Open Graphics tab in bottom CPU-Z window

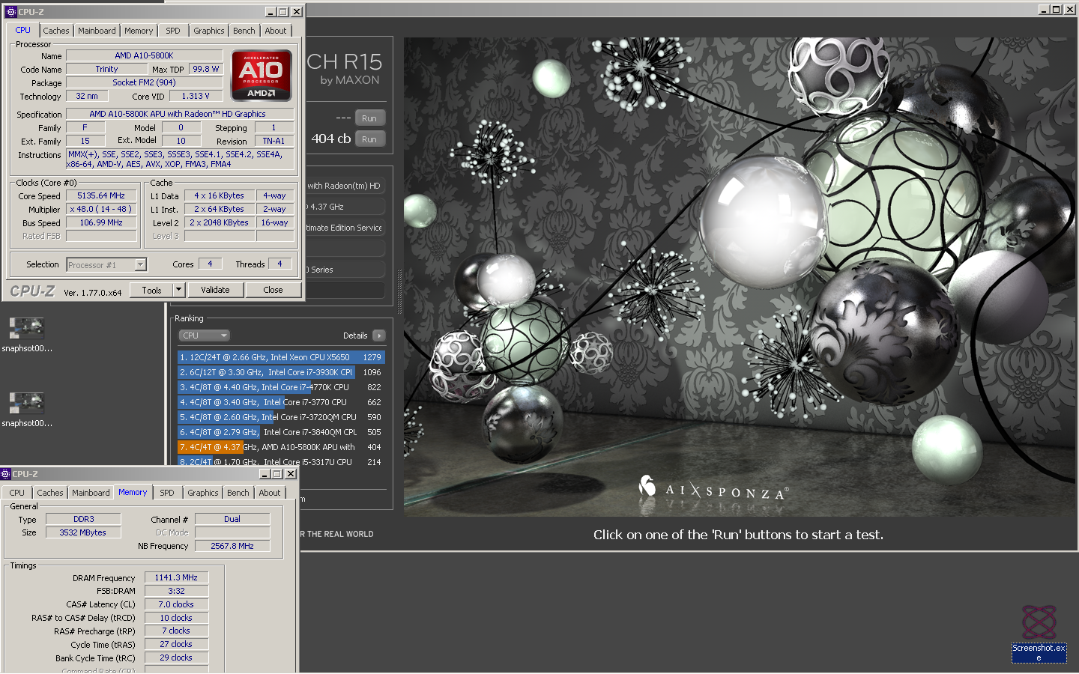[x=203, y=493]
